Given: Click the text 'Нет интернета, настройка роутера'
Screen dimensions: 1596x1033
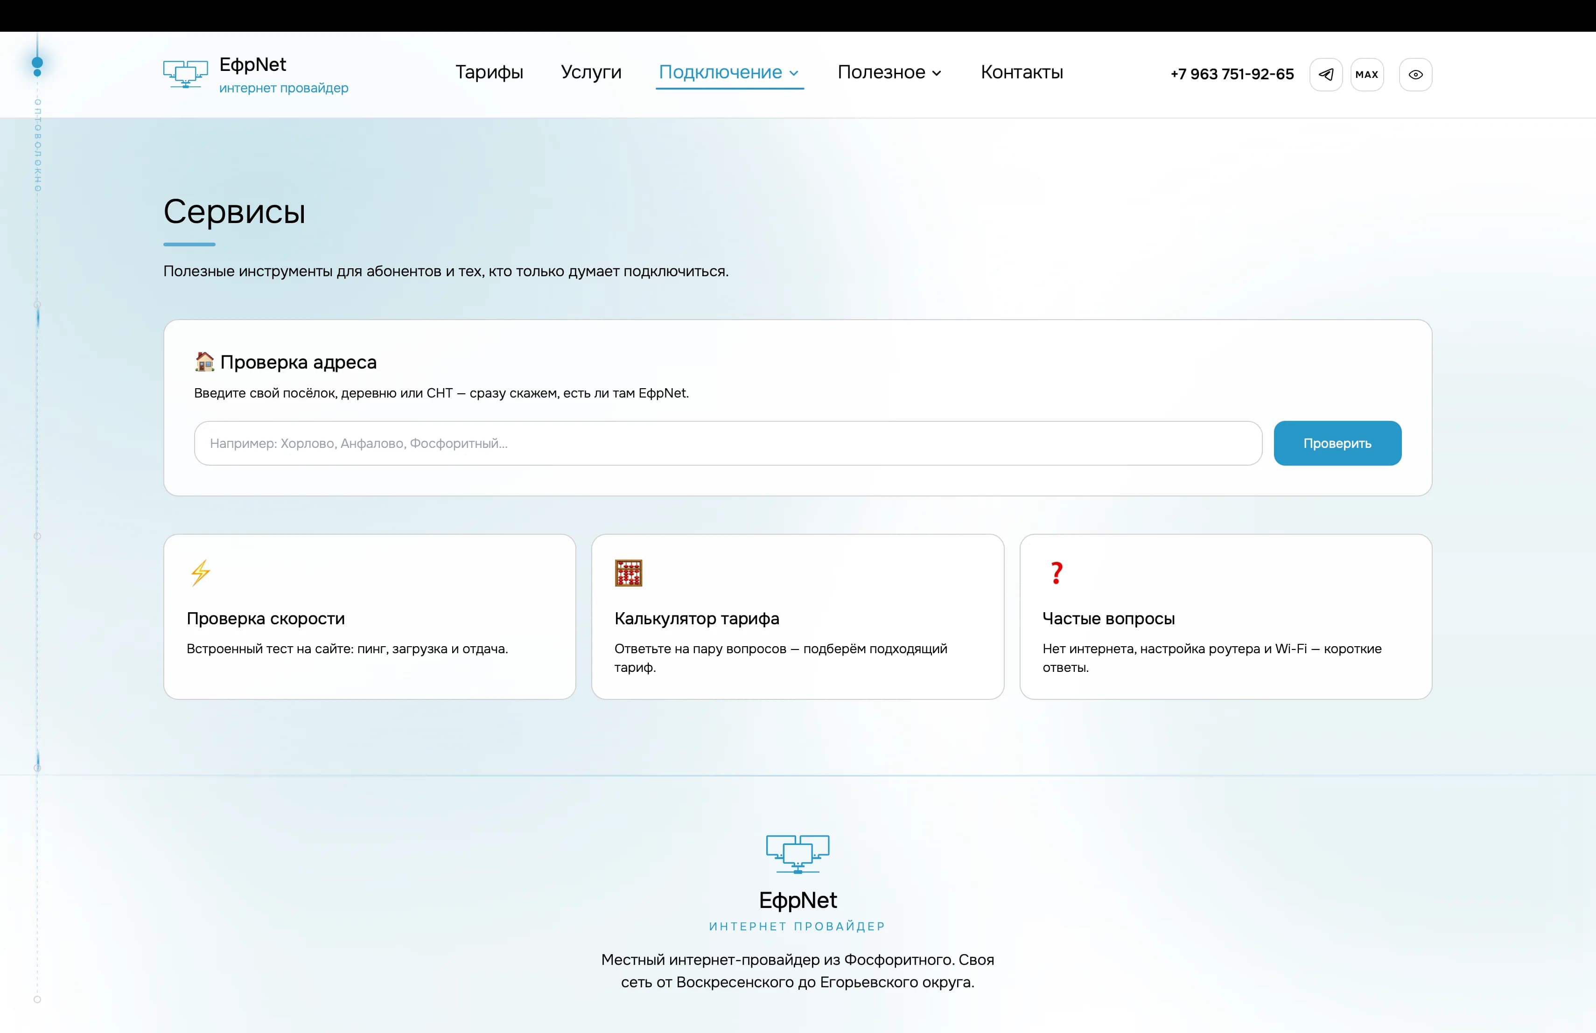Looking at the screenshot, I should click(1151, 648).
